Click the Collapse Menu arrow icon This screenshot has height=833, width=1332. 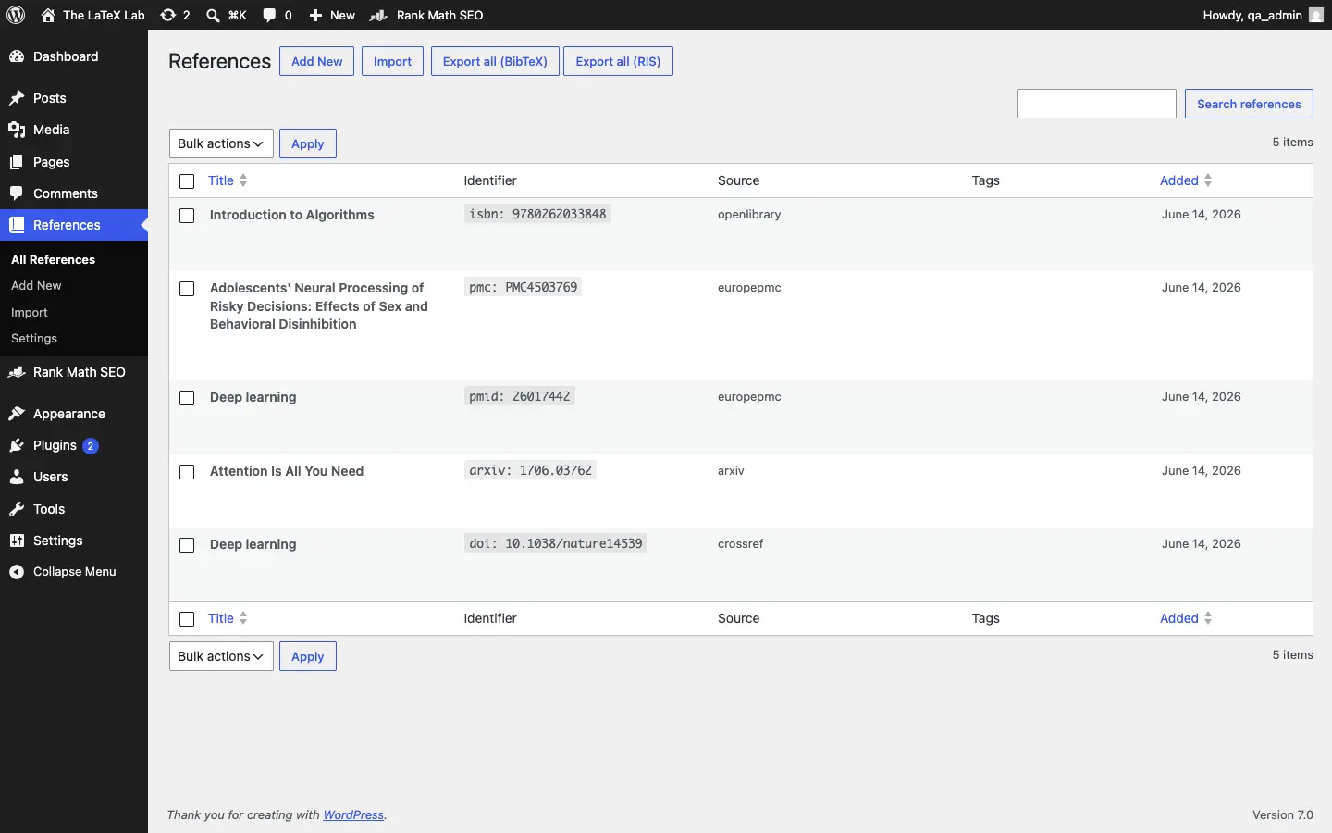(17, 572)
